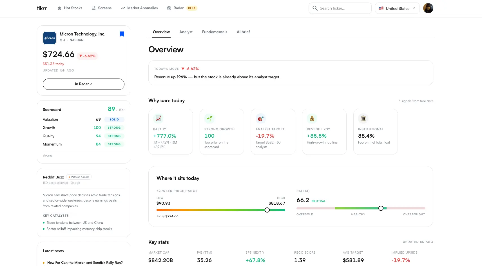This screenshot has height=266, width=482.
Task: Click the Analyst Target dartboard icon
Action: pyautogui.click(x=261, y=119)
